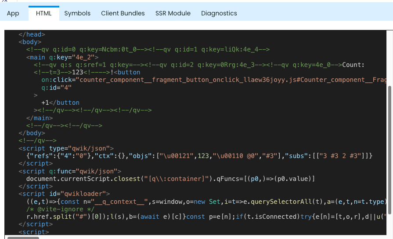Click the +1</button line in code
Image resolution: width=393 pixels, height=239 pixels.
pos(60,103)
